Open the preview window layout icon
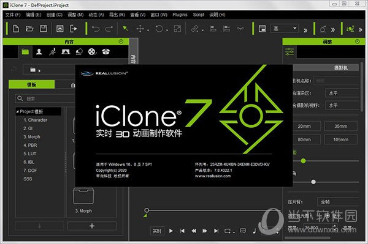Image resolution: width=368 pixels, height=244 pixels. point(262,29)
